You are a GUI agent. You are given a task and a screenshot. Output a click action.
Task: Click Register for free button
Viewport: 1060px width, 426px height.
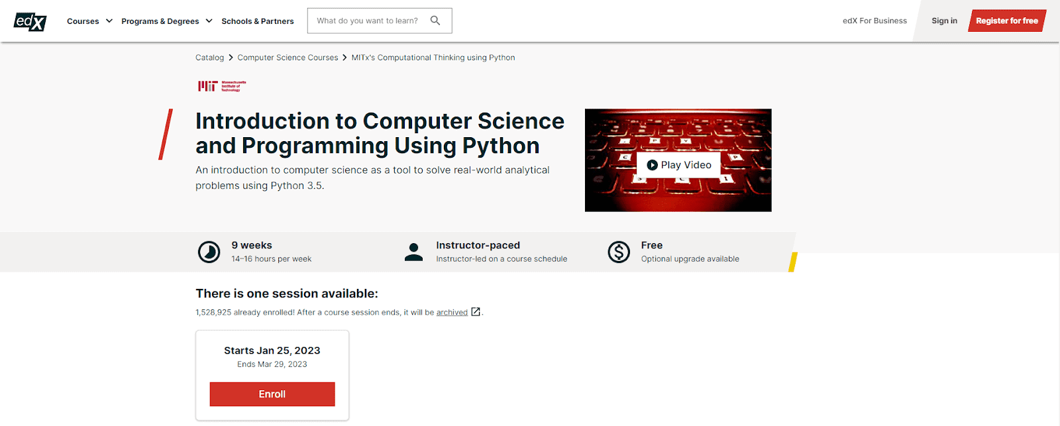(1006, 21)
